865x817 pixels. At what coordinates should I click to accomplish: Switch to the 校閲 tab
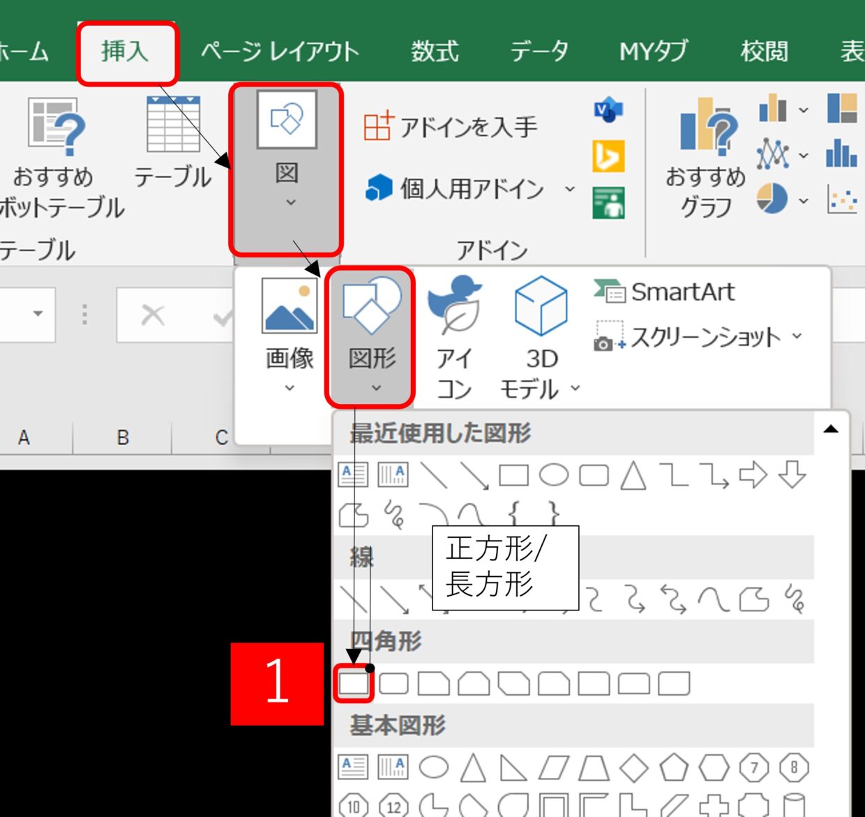[765, 52]
